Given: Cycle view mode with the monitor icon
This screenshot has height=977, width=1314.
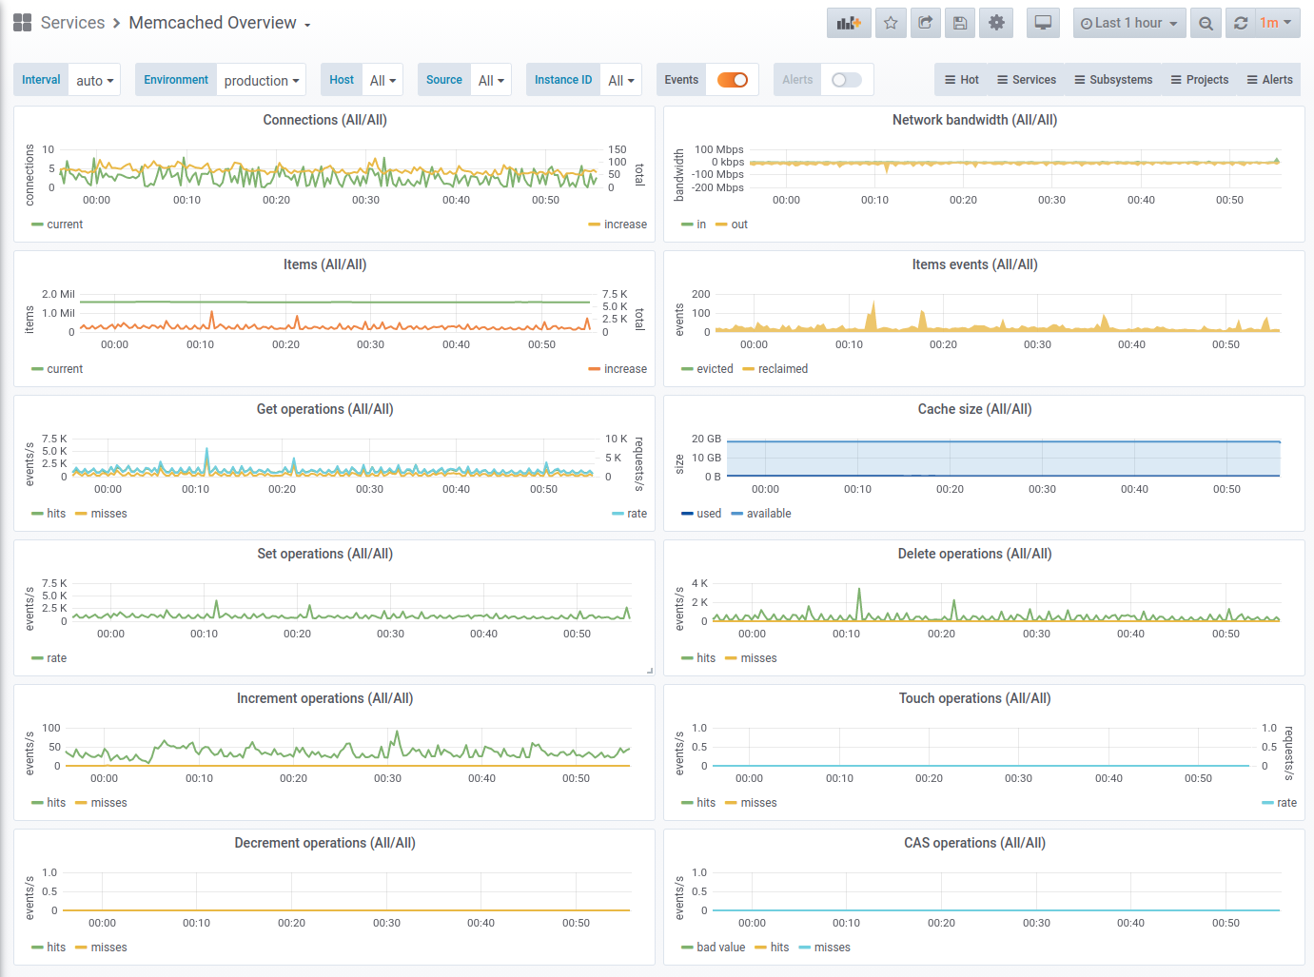Looking at the screenshot, I should [x=1043, y=23].
